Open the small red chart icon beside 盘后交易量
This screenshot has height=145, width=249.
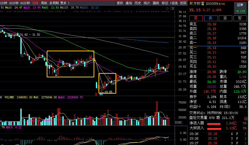(246, 119)
